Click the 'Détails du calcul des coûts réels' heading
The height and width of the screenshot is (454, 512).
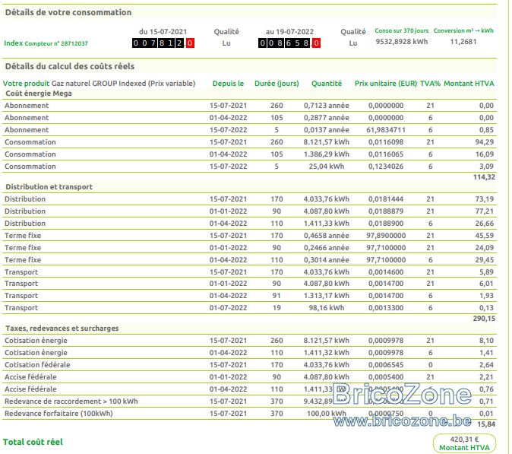(x=70, y=66)
